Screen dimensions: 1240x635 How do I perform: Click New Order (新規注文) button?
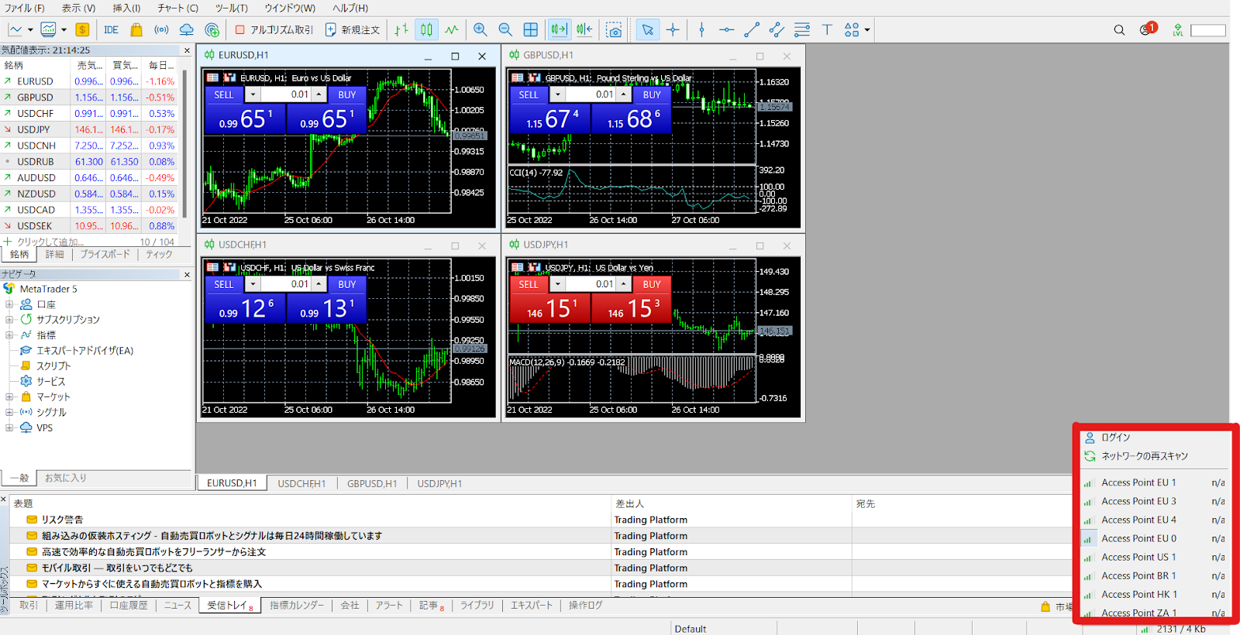pos(352,29)
